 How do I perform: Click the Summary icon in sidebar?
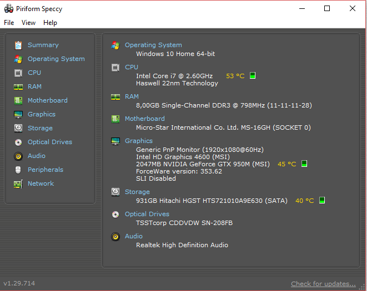click(x=18, y=45)
